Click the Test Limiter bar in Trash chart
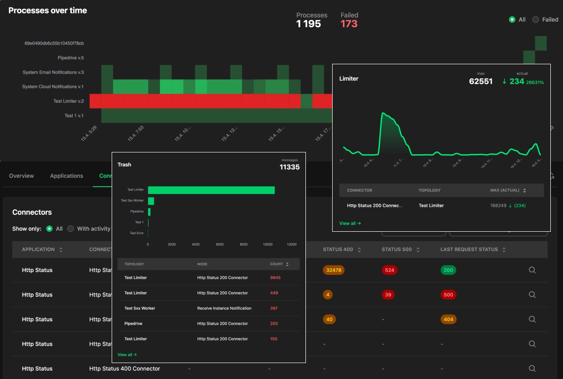Image resolution: width=563 pixels, height=379 pixels. coord(211,190)
